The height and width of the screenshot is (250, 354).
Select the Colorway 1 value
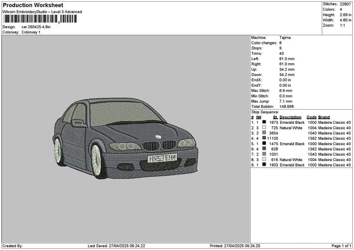tap(31, 32)
